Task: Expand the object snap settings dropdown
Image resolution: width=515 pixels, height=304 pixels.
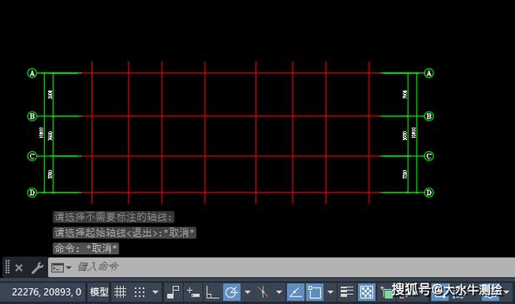Action: 330,292
